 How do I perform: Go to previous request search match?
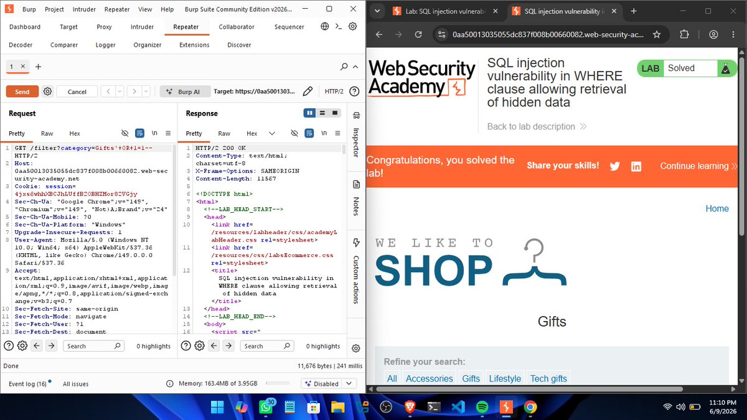pos(36,346)
